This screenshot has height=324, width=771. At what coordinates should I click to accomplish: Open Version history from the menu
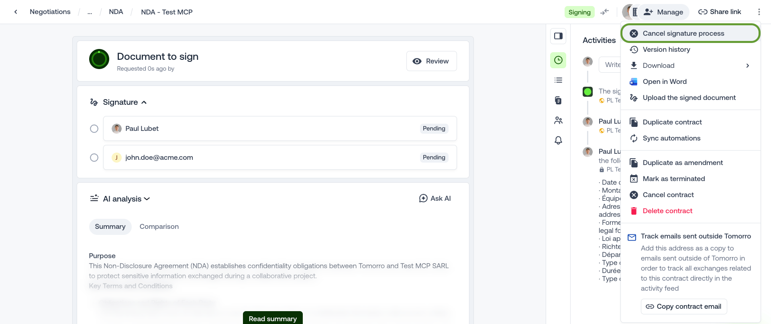click(690, 49)
